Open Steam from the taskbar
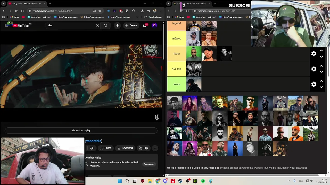This screenshot has height=185, width=330. tap(180, 181)
